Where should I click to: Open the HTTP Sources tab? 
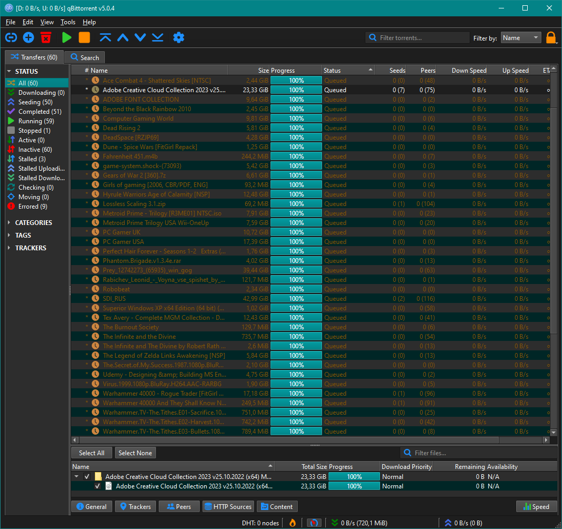click(x=228, y=507)
